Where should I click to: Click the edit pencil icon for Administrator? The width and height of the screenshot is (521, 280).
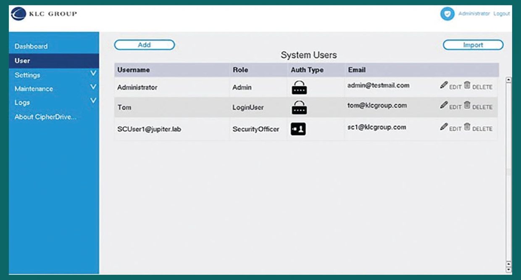(x=444, y=85)
